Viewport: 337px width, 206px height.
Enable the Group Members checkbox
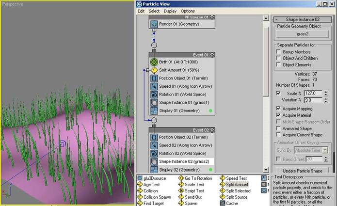(278, 52)
